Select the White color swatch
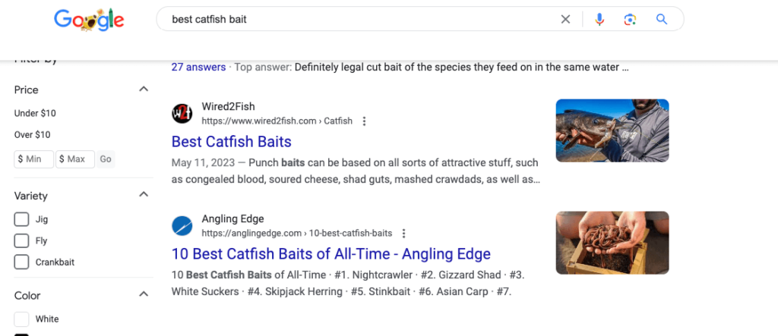This screenshot has height=336, width=778. click(22, 319)
